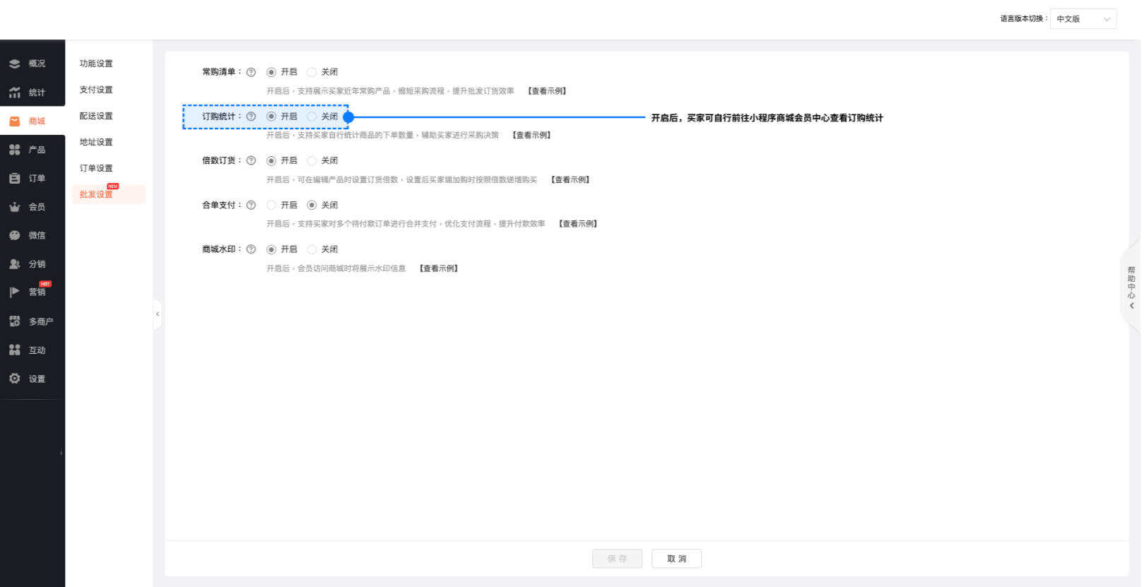This screenshot has height=587, width=1144.
Task: Open the 订单 orders icon
Action: click(15, 178)
